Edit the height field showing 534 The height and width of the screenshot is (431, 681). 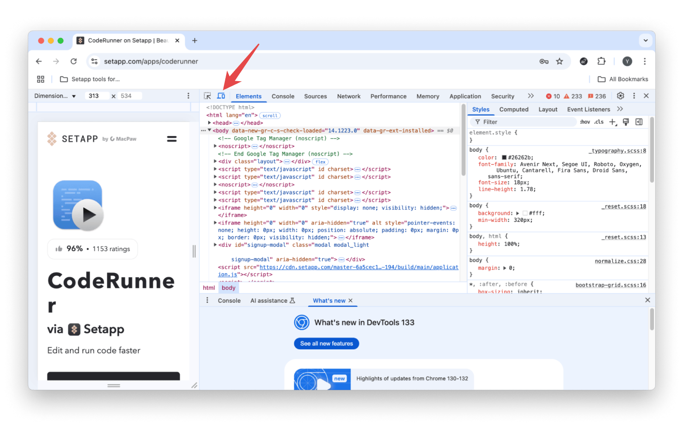(x=129, y=96)
